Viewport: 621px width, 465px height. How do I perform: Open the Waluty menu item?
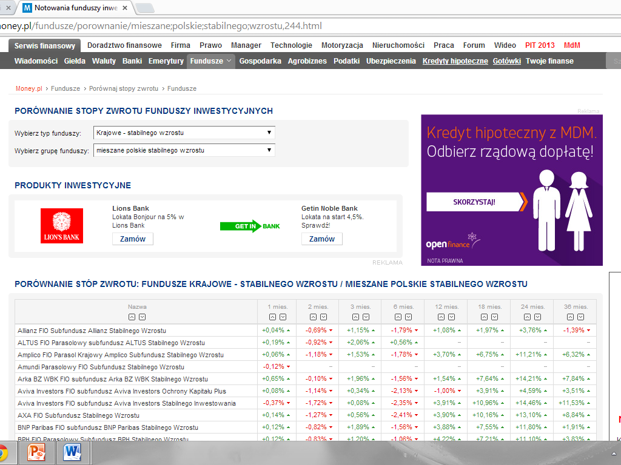click(x=104, y=61)
